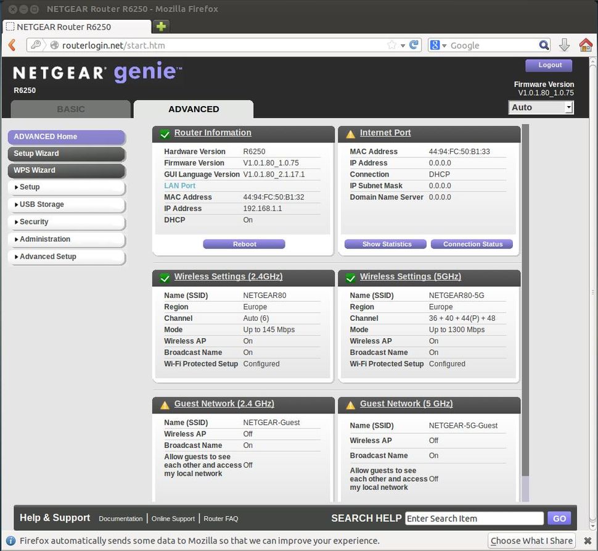Image resolution: width=598 pixels, height=551 pixels.
Task: Select the NETGEAR Router R6250 browser tab
Action: (76, 27)
